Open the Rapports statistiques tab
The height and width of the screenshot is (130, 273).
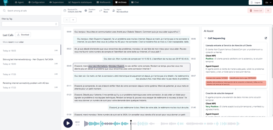click(x=79, y=3)
